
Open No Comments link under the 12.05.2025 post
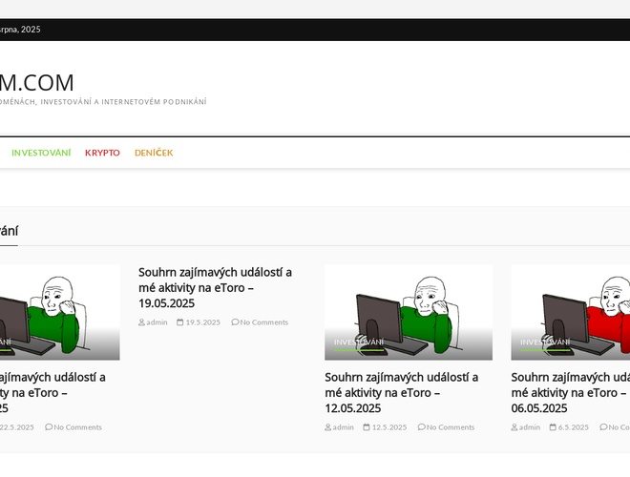coord(450,427)
